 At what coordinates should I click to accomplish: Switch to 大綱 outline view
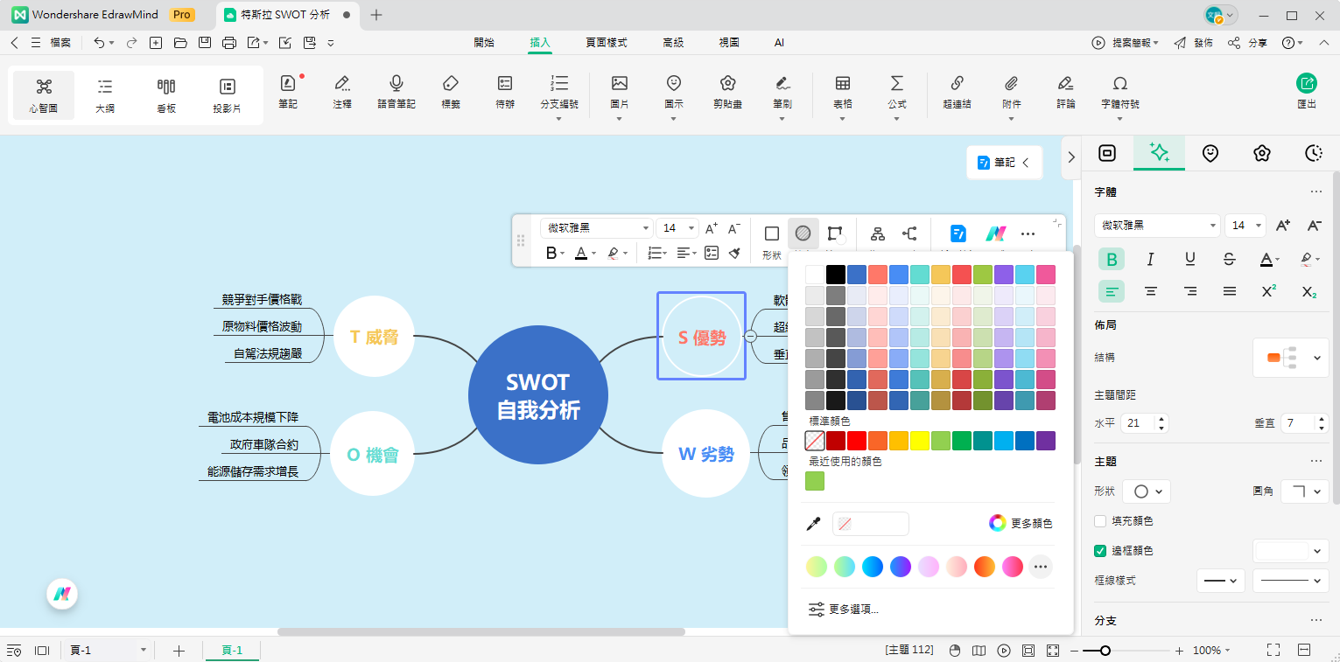point(104,94)
